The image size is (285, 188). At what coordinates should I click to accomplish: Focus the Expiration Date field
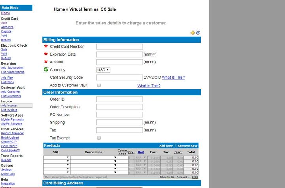click(119, 54)
